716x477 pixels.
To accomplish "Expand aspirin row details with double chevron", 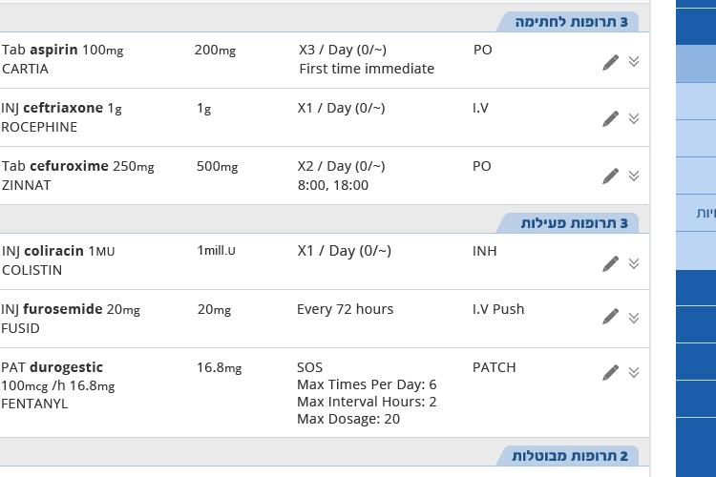I will tap(634, 62).
